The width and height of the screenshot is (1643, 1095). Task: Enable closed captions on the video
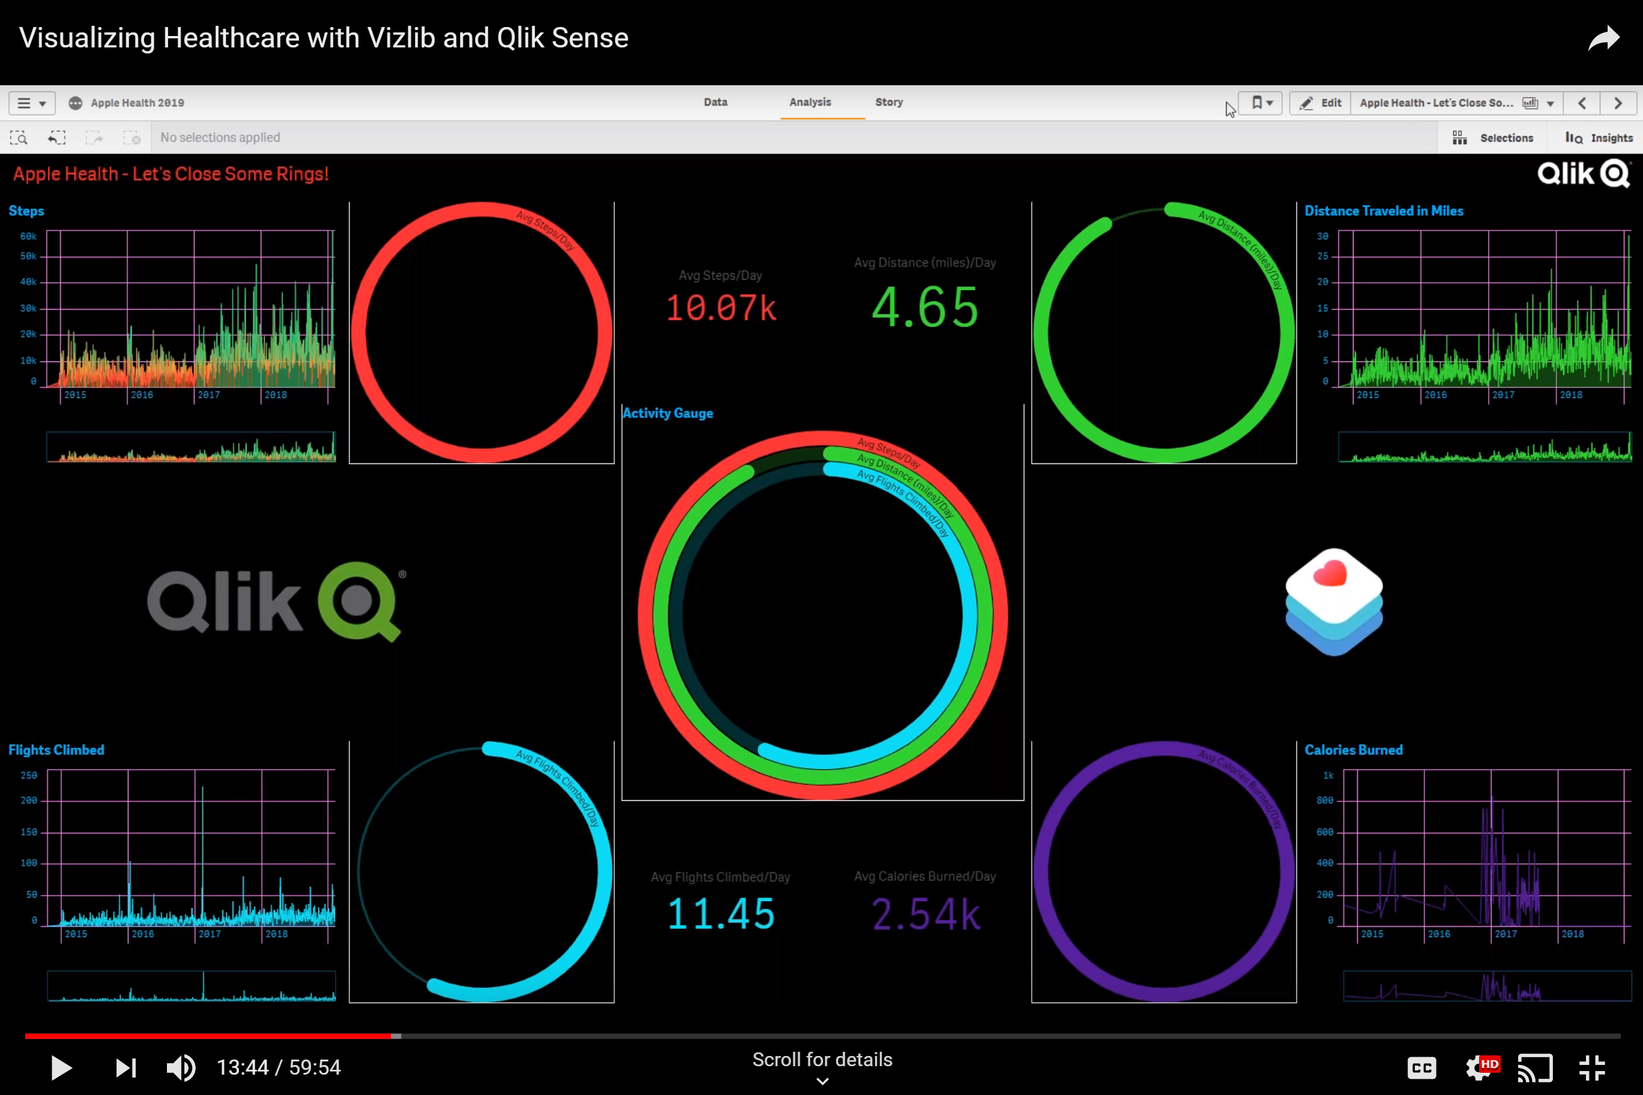coord(1421,1067)
